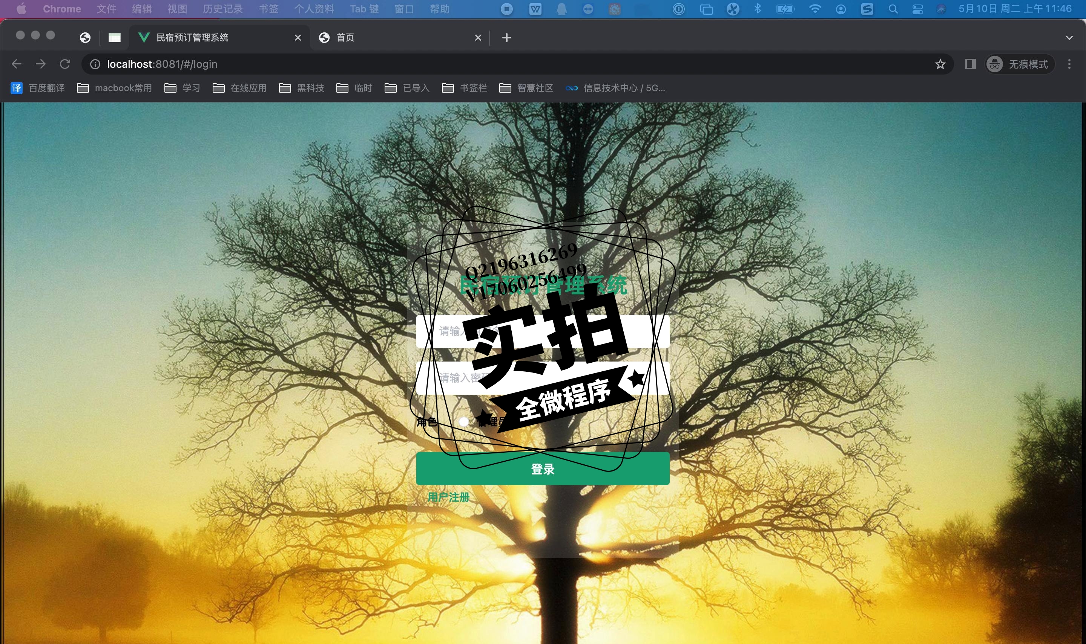
Task: Open the Chrome application menu
Action: point(62,9)
